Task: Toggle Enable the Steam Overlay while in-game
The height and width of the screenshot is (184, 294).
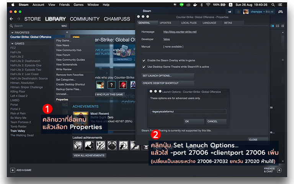Action: 144,61
